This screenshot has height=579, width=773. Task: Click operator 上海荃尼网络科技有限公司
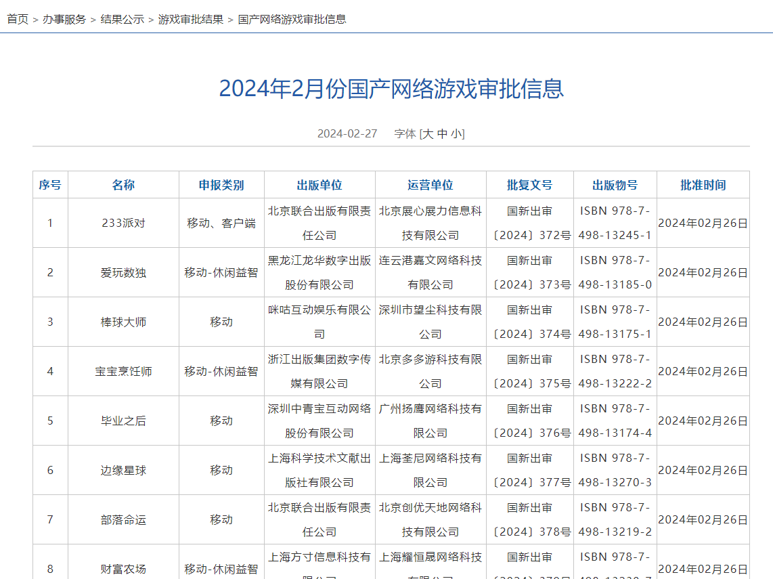[x=430, y=471]
